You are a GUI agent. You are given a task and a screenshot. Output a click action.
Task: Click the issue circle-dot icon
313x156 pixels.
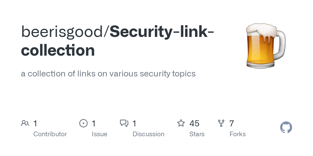[x=83, y=123]
